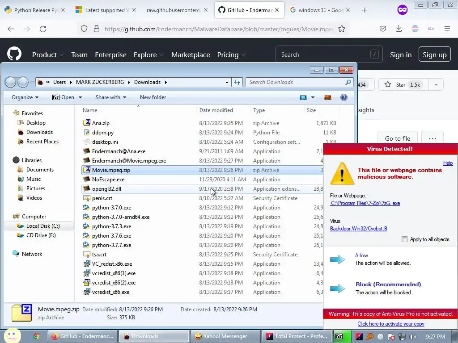Image resolution: width=458 pixels, height=343 pixels.
Task: Click Marketplace in GitHub navigation
Action: point(191,54)
